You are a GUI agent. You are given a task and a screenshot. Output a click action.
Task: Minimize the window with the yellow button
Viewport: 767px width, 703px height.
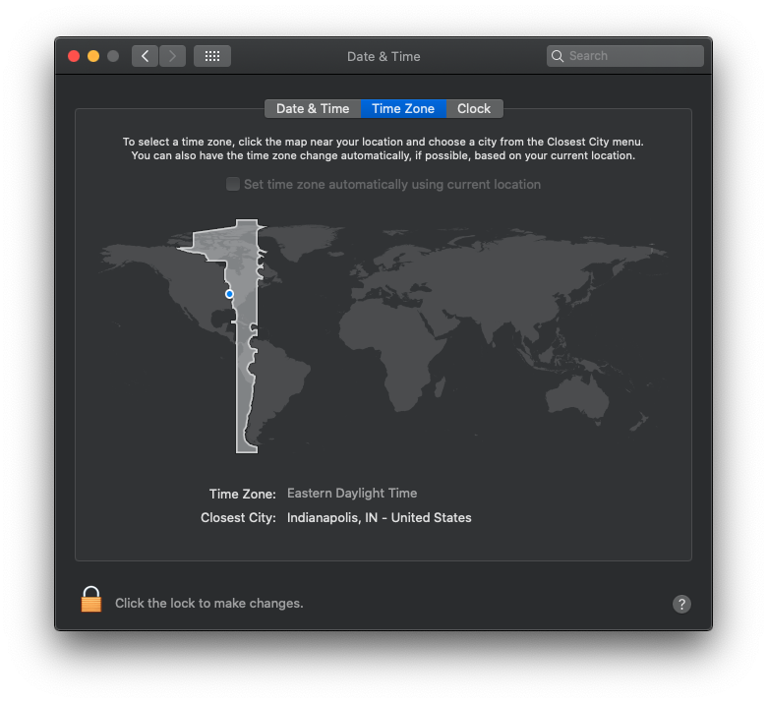coord(93,56)
